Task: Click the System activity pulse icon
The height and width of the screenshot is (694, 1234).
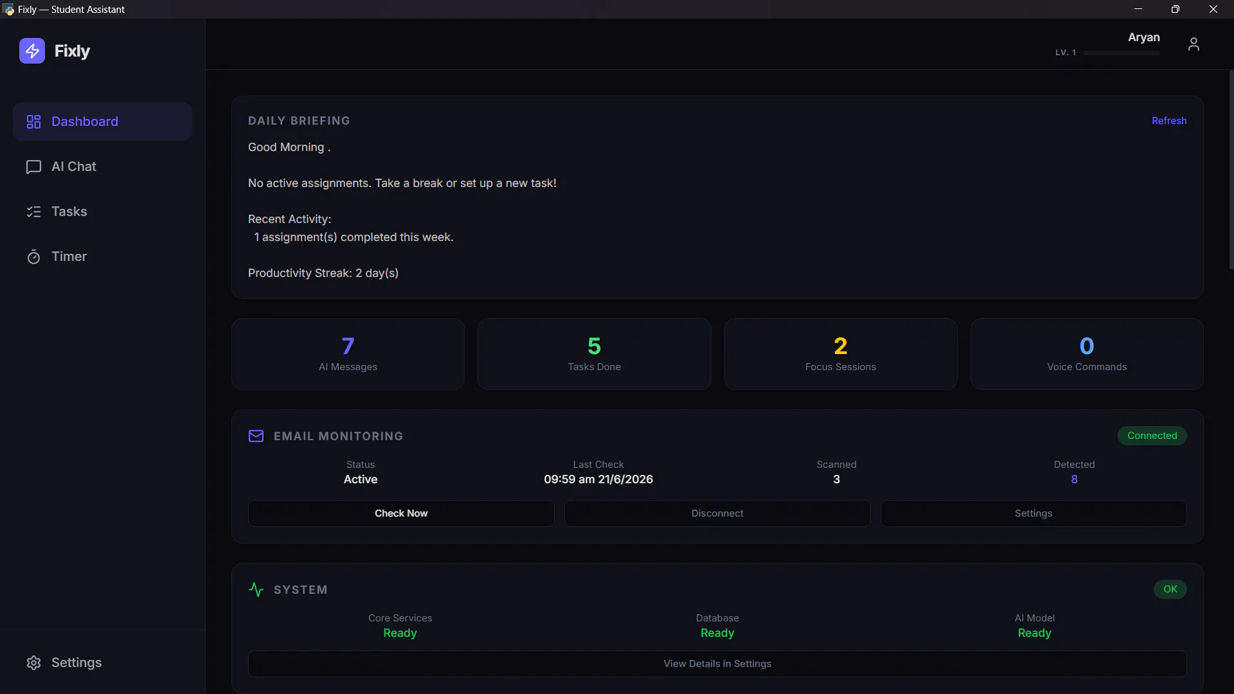Action: [256, 590]
